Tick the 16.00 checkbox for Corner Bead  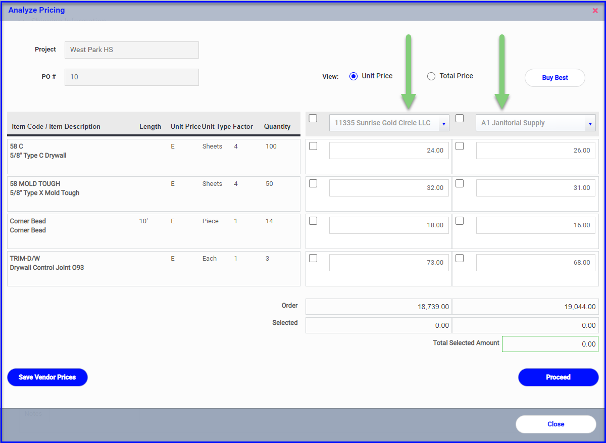[x=460, y=221]
